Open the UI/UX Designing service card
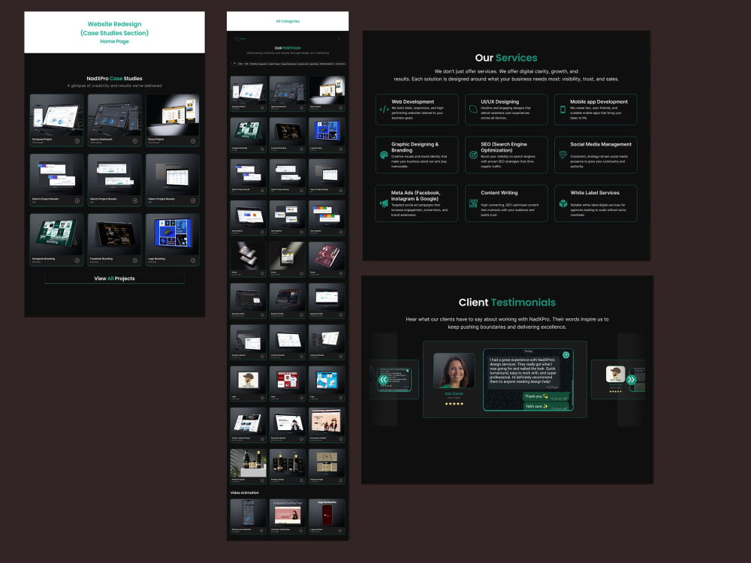Screen dimensions: 751x563 [x=506, y=109]
